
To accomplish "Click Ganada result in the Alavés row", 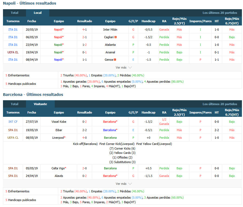I will (164, 176).
